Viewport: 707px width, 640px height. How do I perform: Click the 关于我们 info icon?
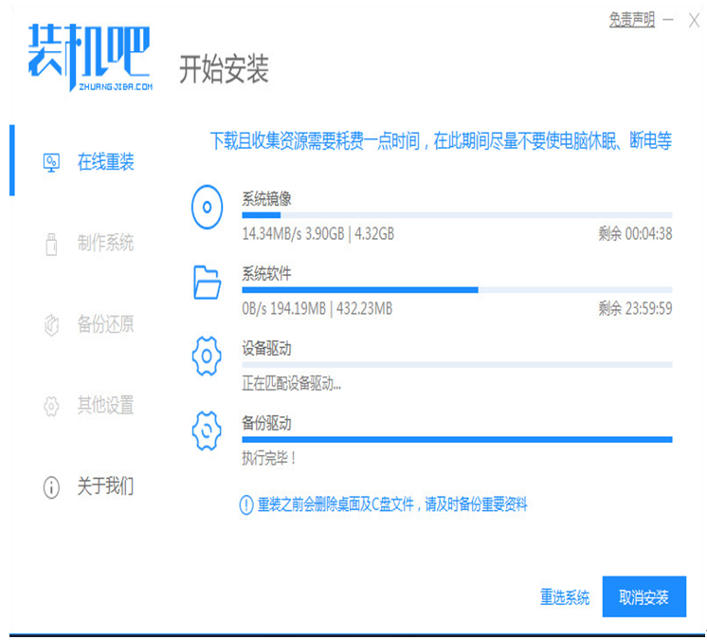tap(52, 488)
